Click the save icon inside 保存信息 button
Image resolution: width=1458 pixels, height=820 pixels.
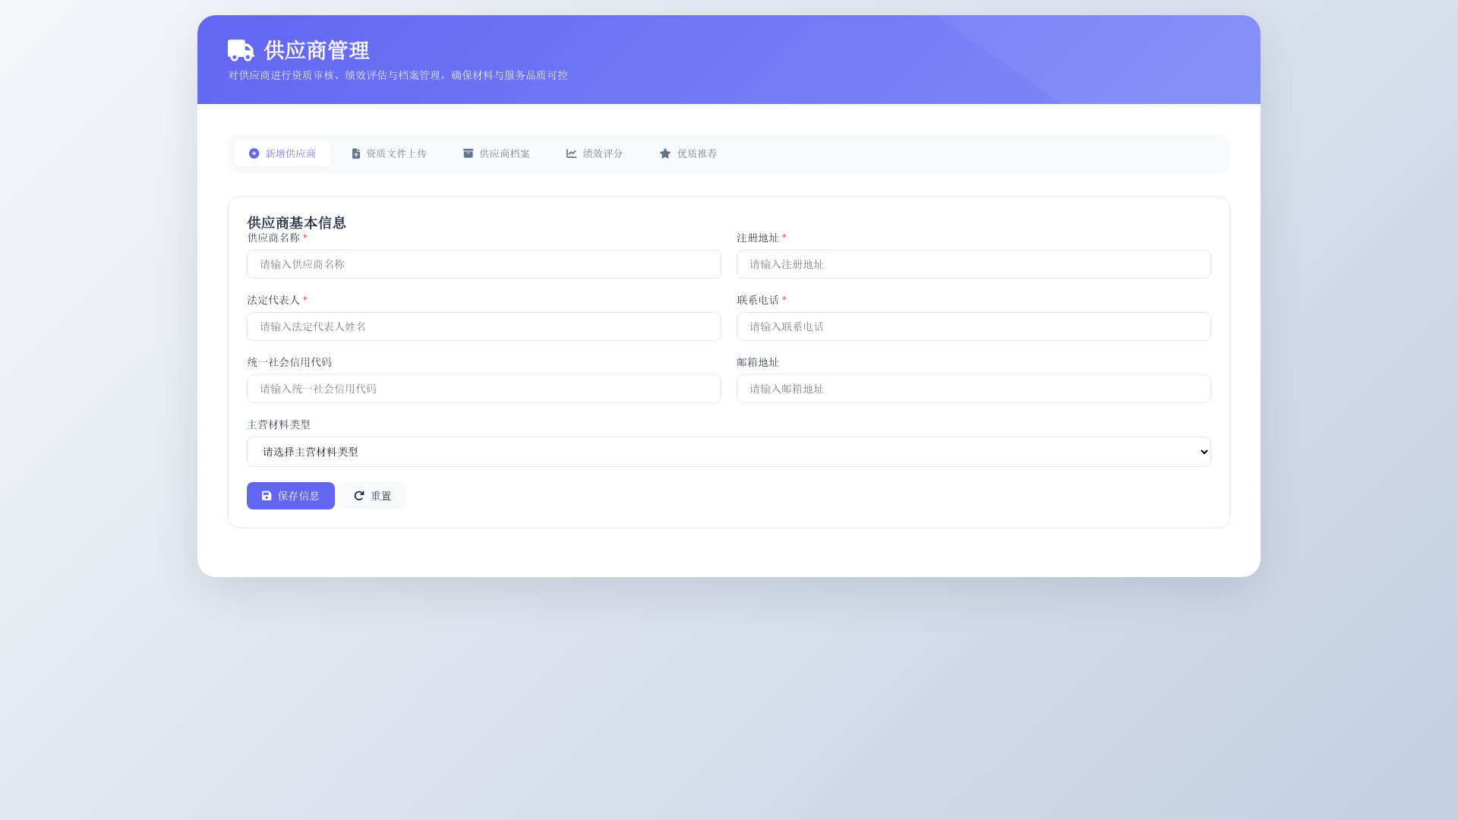[267, 495]
